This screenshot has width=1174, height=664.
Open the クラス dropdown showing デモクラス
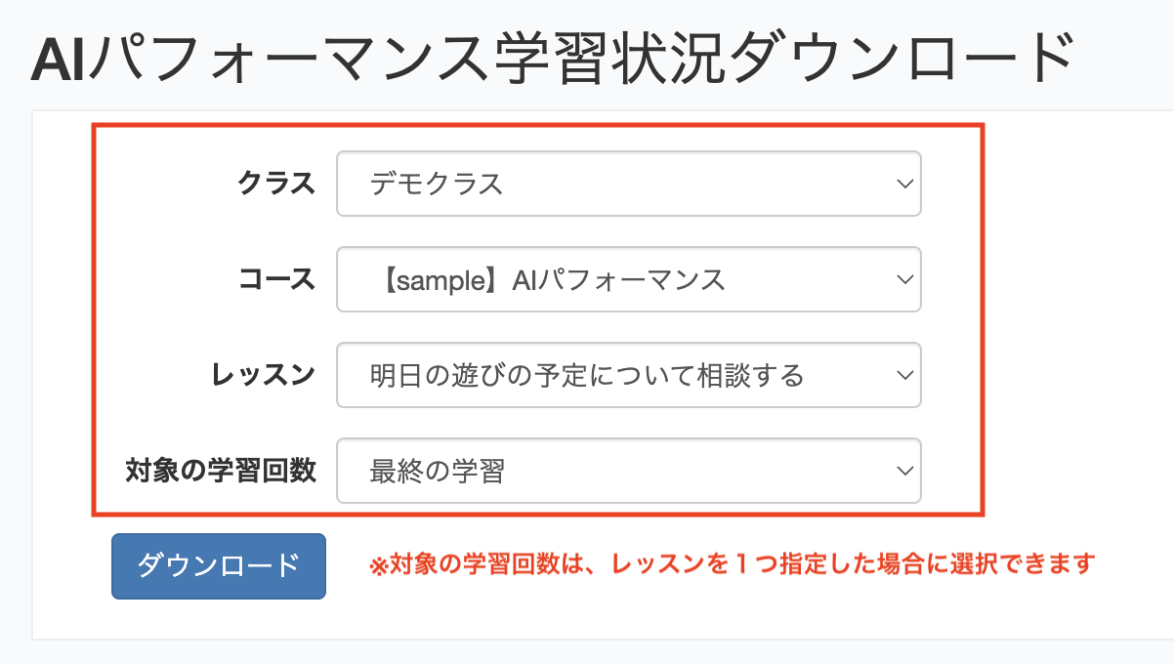628,184
